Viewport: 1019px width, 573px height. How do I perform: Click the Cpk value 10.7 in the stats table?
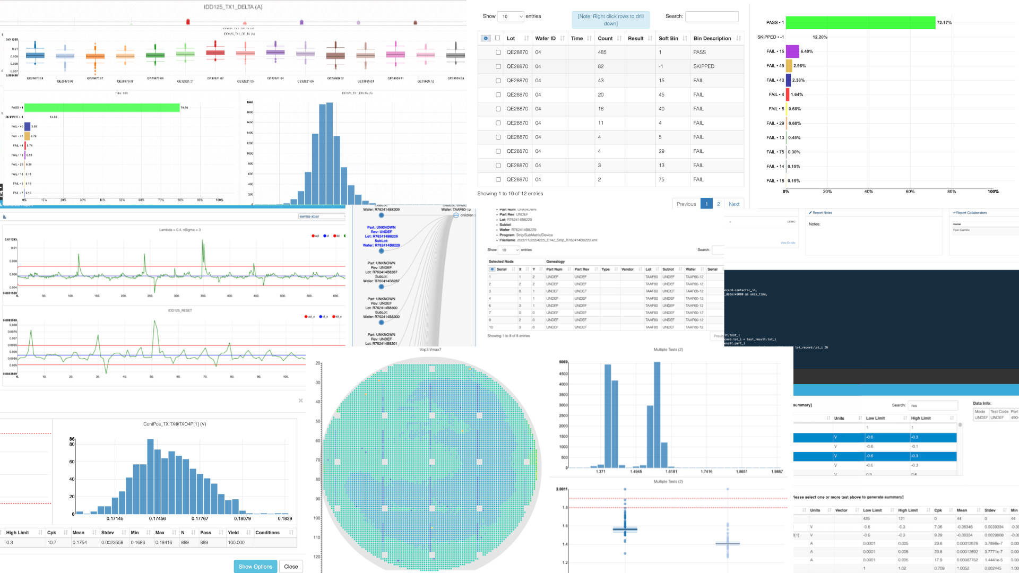tap(52, 542)
